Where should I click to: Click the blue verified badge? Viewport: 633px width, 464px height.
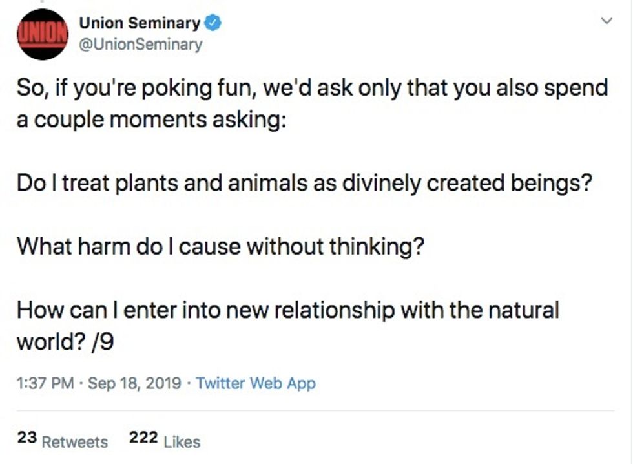[x=213, y=24]
